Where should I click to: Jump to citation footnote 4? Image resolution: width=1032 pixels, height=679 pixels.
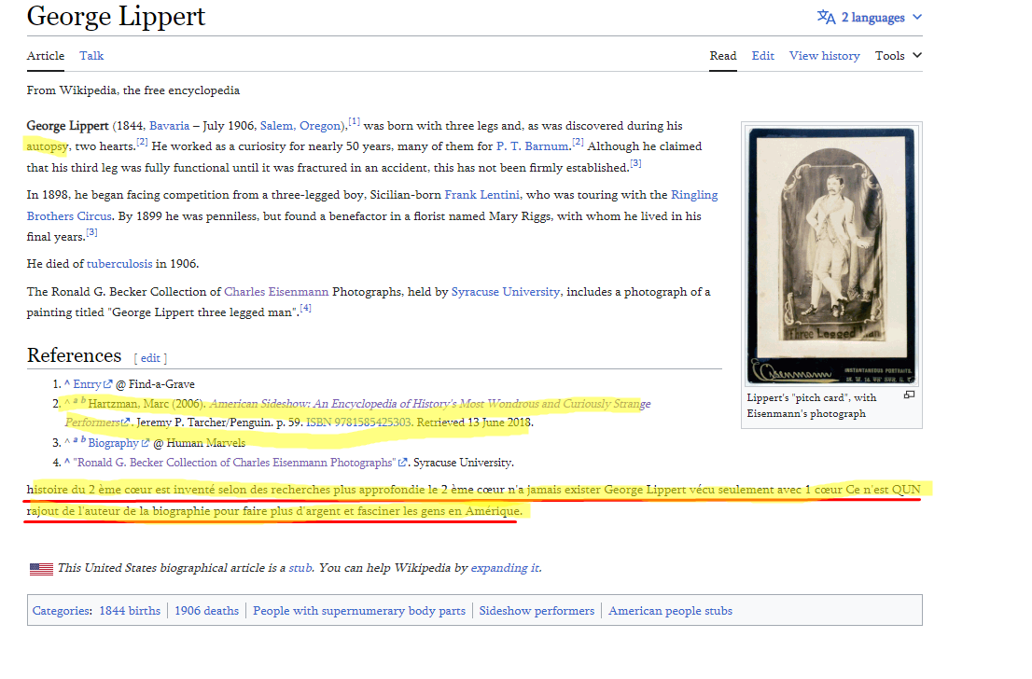(306, 309)
